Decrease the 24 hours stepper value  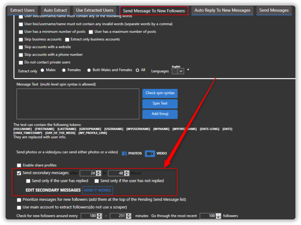coord(98,175)
